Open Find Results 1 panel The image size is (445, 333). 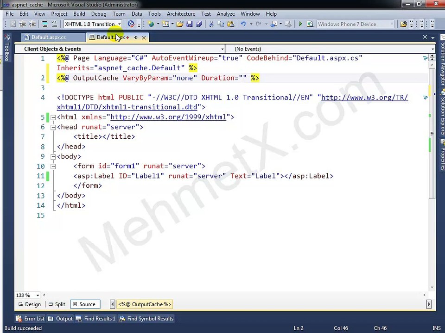(x=95, y=319)
